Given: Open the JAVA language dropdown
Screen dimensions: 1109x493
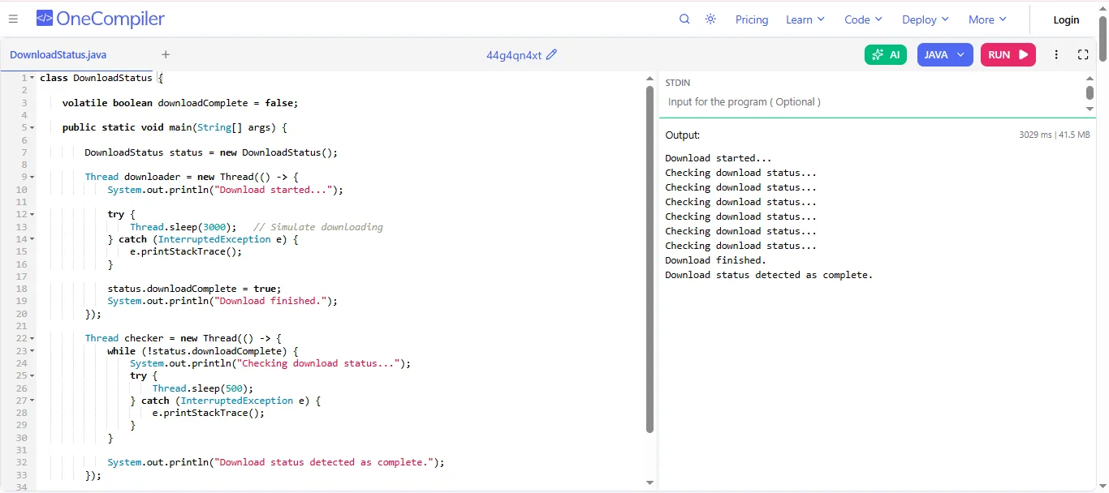Looking at the screenshot, I should (x=945, y=54).
